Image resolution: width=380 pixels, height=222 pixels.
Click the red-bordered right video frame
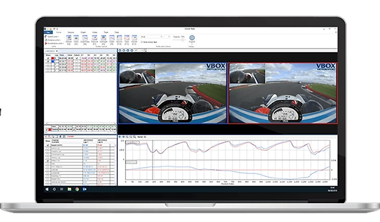click(283, 93)
